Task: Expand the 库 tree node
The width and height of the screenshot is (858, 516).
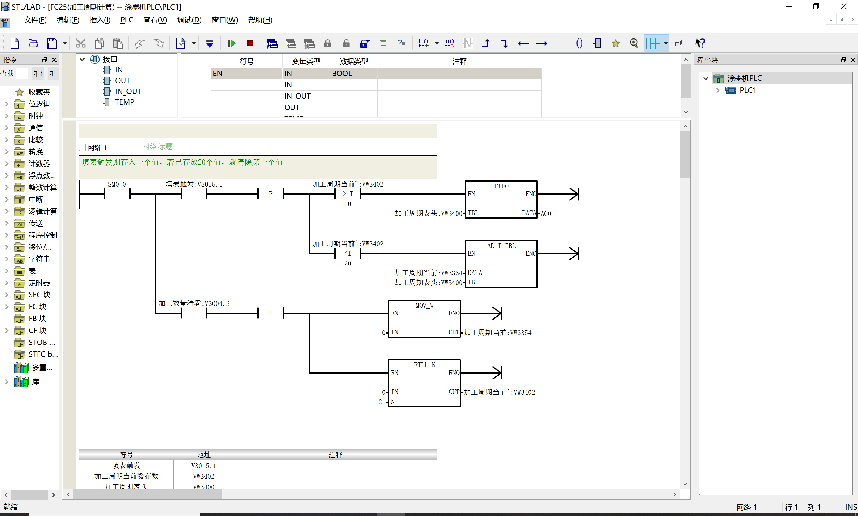Action: pos(7,382)
